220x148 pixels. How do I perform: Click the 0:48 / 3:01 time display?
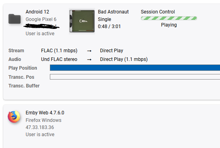point(109,27)
